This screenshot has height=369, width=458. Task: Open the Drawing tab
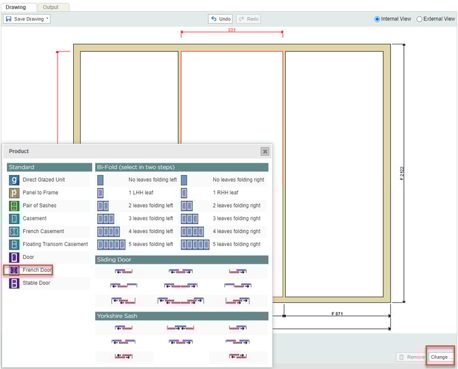point(16,7)
